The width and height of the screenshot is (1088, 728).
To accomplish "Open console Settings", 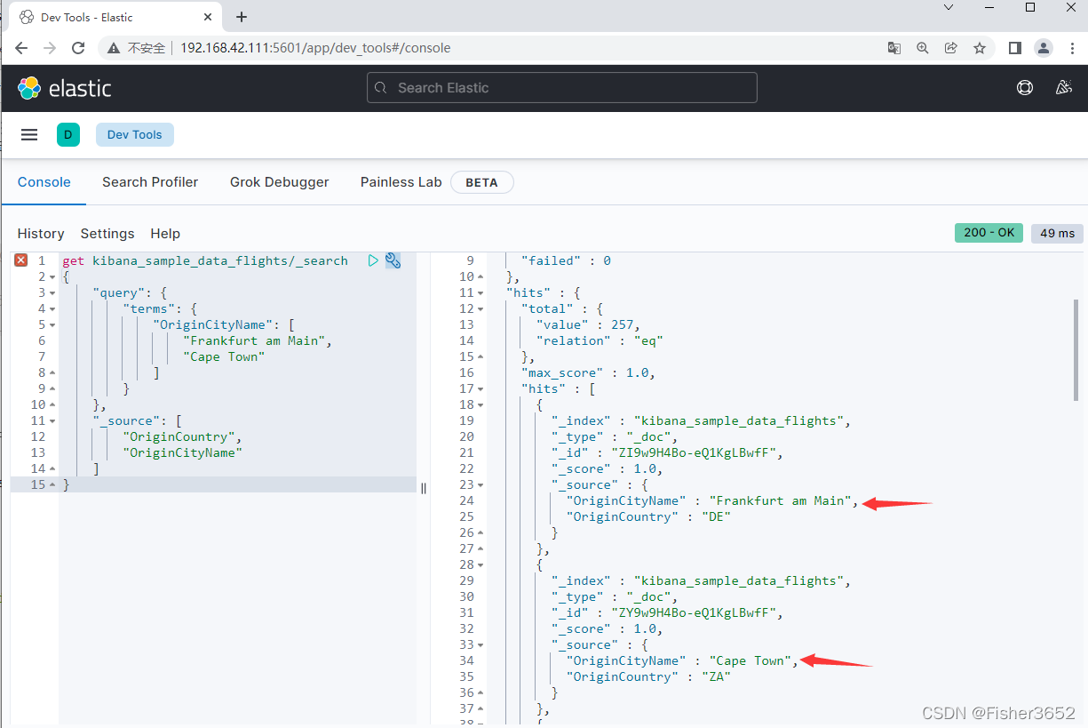I will (107, 234).
